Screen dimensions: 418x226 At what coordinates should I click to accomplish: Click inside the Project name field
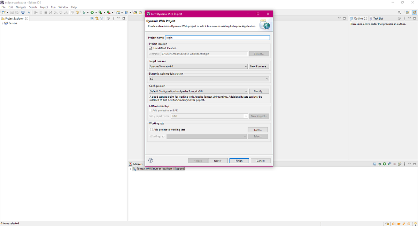tap(216, 37)
